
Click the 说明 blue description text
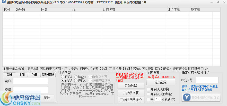(200, 88)
